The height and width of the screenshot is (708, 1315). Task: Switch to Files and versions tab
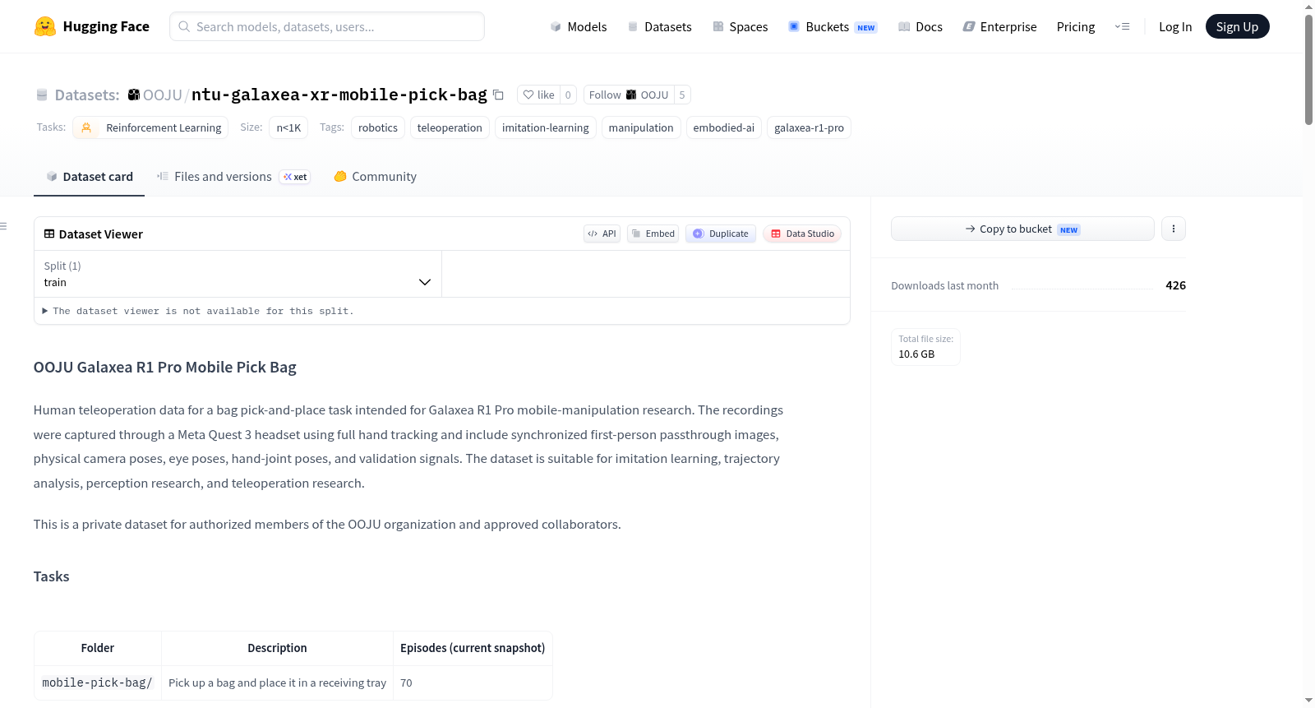[x=233, y=177]
